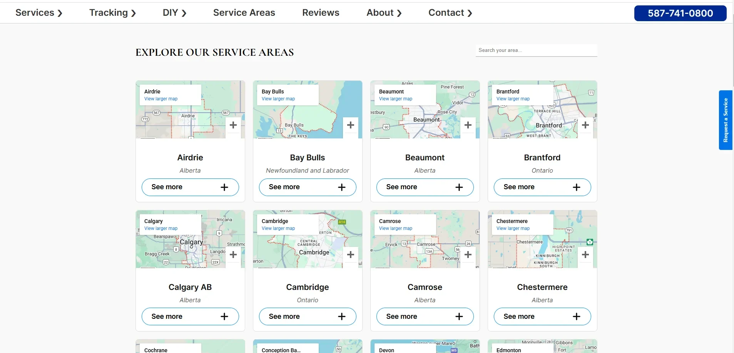The image size is (734, 353).
Task: Open View larger map for Airdrie
Action: coord(161,99)
